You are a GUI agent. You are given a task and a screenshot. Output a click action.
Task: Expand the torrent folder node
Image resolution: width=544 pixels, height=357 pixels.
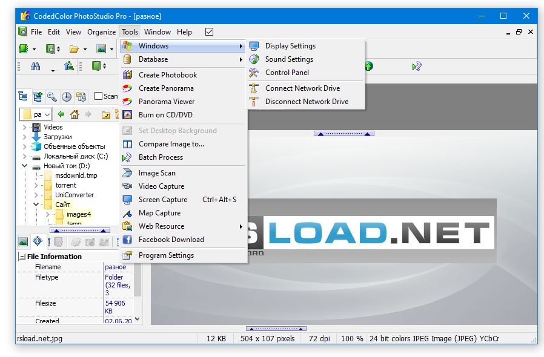pos(36,185)
